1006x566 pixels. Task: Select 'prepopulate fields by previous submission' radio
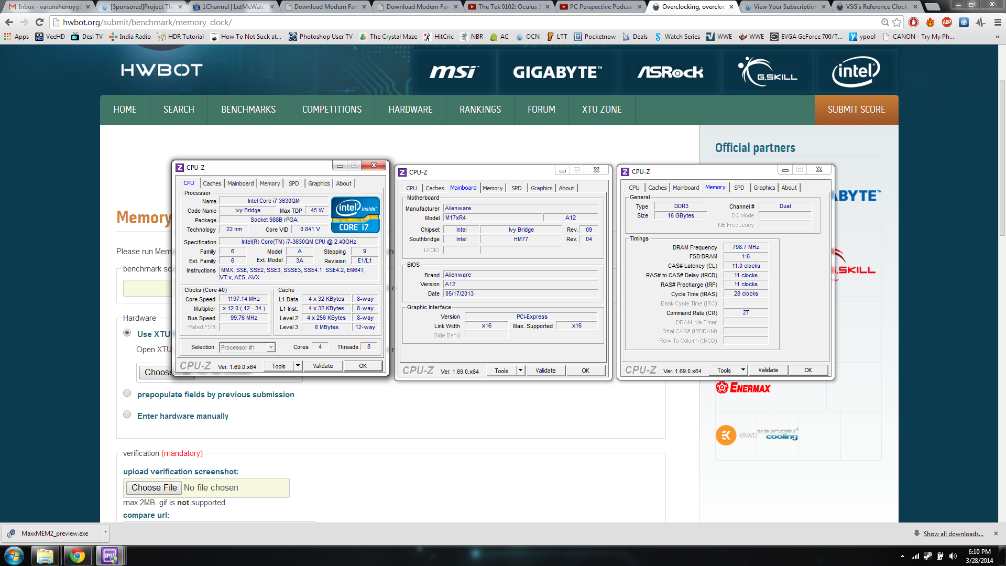127,393
